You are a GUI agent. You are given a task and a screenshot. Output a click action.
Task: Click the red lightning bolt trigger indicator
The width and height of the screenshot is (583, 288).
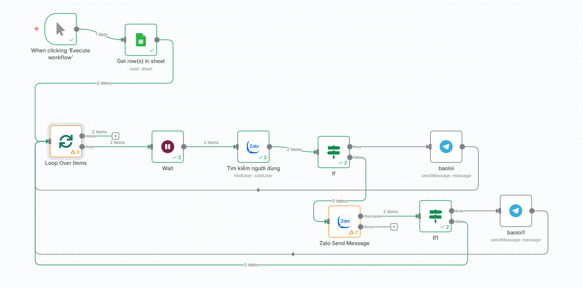coord(36,29)
